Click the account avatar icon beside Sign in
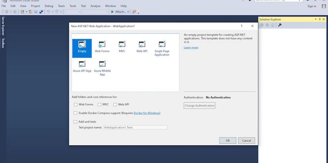 324,6
